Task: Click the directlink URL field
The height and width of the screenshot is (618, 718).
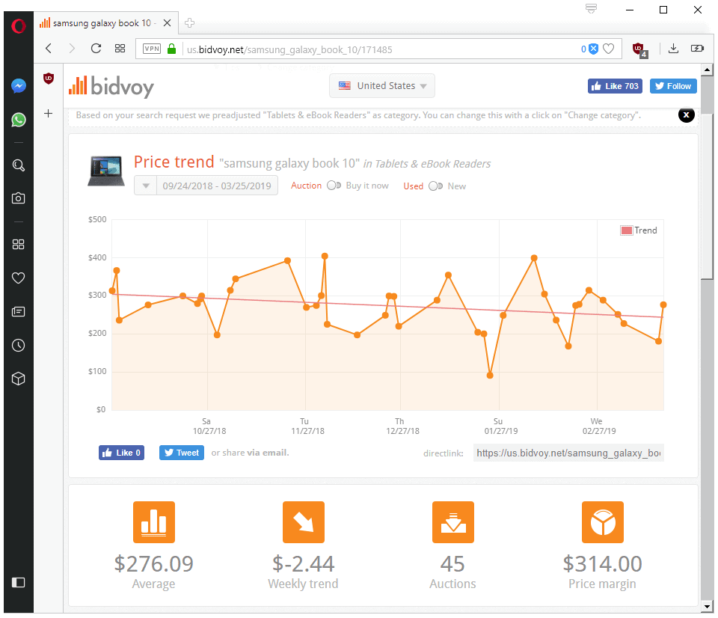Action: point(568,453)
